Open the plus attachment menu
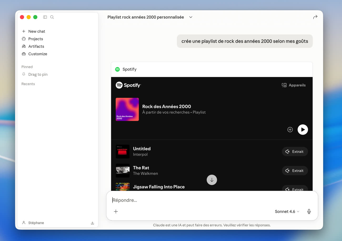 point(116,212)
